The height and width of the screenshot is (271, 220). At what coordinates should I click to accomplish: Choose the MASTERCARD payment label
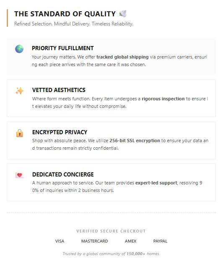click(95, 241)
